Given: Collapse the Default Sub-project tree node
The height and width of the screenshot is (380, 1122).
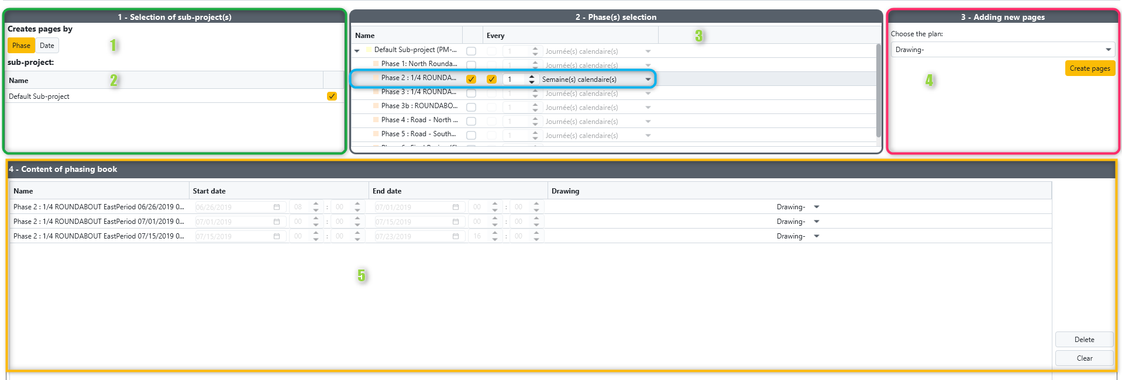Looking at the screenshot, I should 357,51.
